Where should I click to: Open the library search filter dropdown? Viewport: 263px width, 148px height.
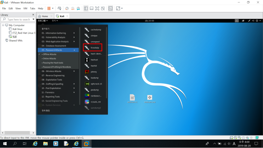(33, 19)
